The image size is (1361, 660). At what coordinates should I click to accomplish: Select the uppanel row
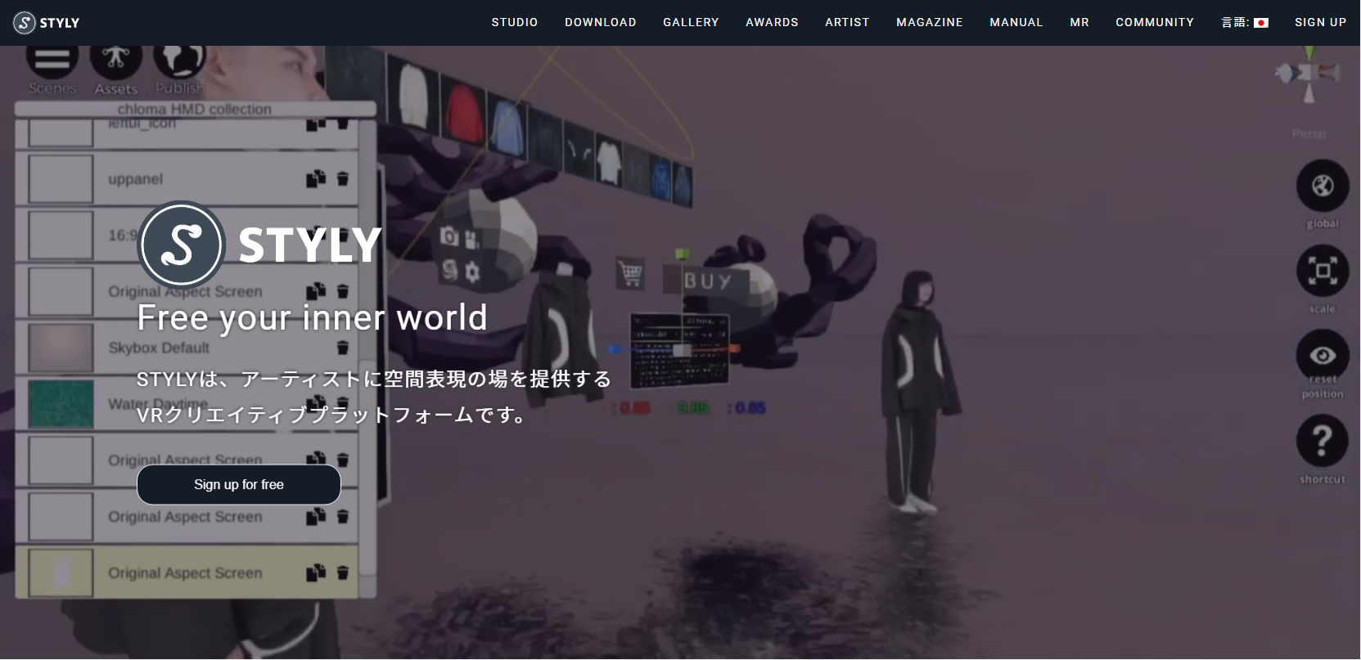(x=187, y=179)
